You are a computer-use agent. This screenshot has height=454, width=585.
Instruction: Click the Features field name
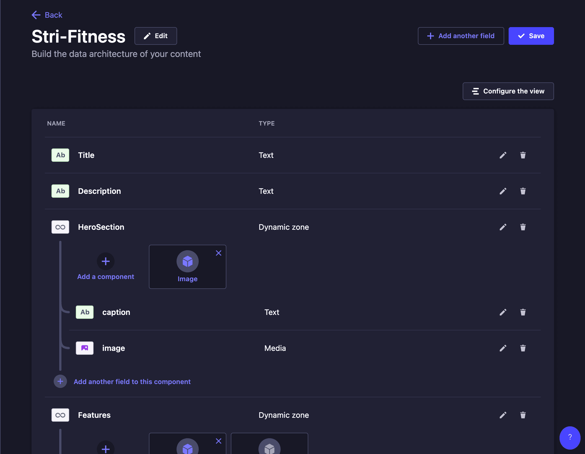94,415
